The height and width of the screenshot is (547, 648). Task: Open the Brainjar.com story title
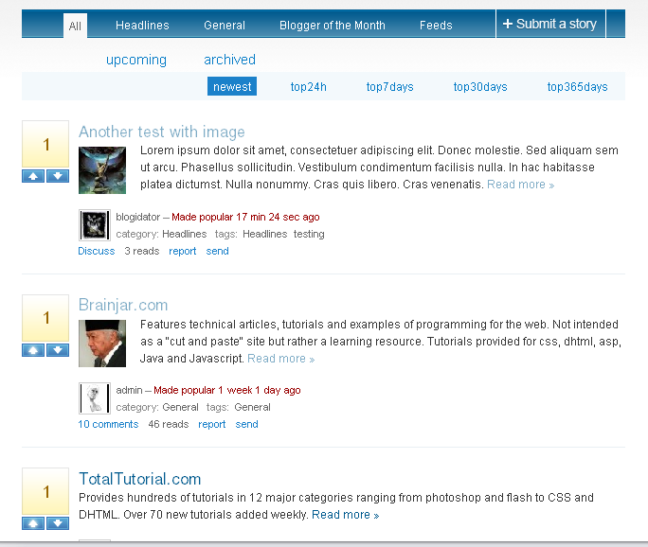click(123, 305)
